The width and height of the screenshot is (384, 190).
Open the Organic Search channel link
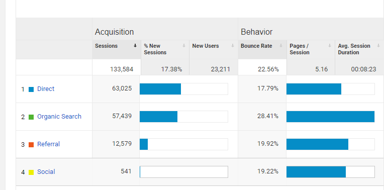(59, 117)
